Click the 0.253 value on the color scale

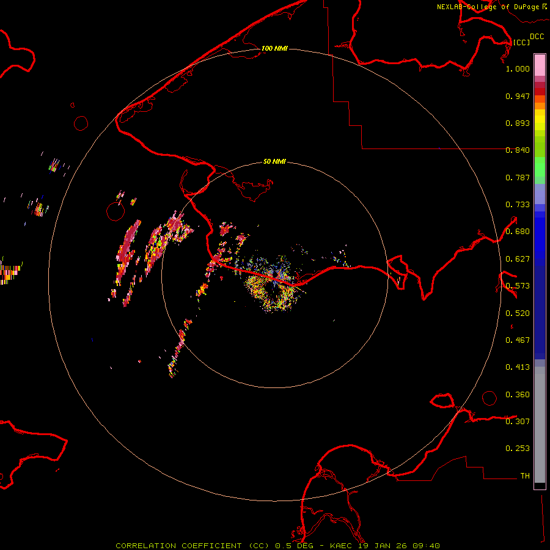[x=518, y=449]
